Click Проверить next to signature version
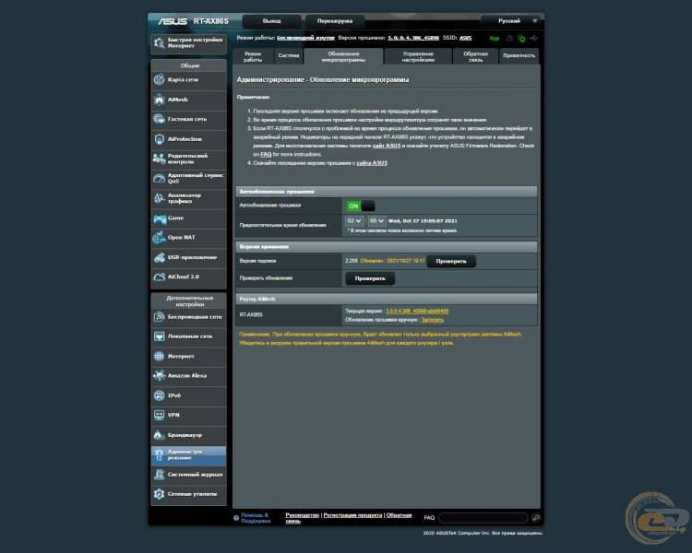The width and height of the screenshot is (692, 553). 451,262
